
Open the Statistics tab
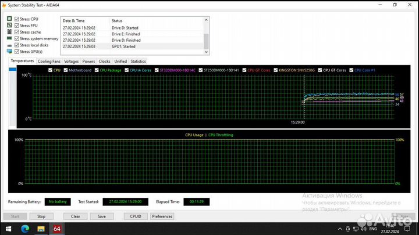[138, 62]
